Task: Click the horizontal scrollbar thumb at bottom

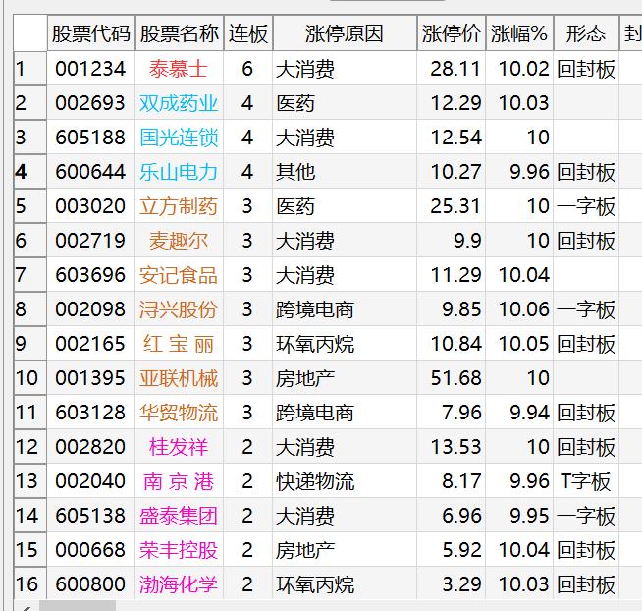Action: pos(78,606)
